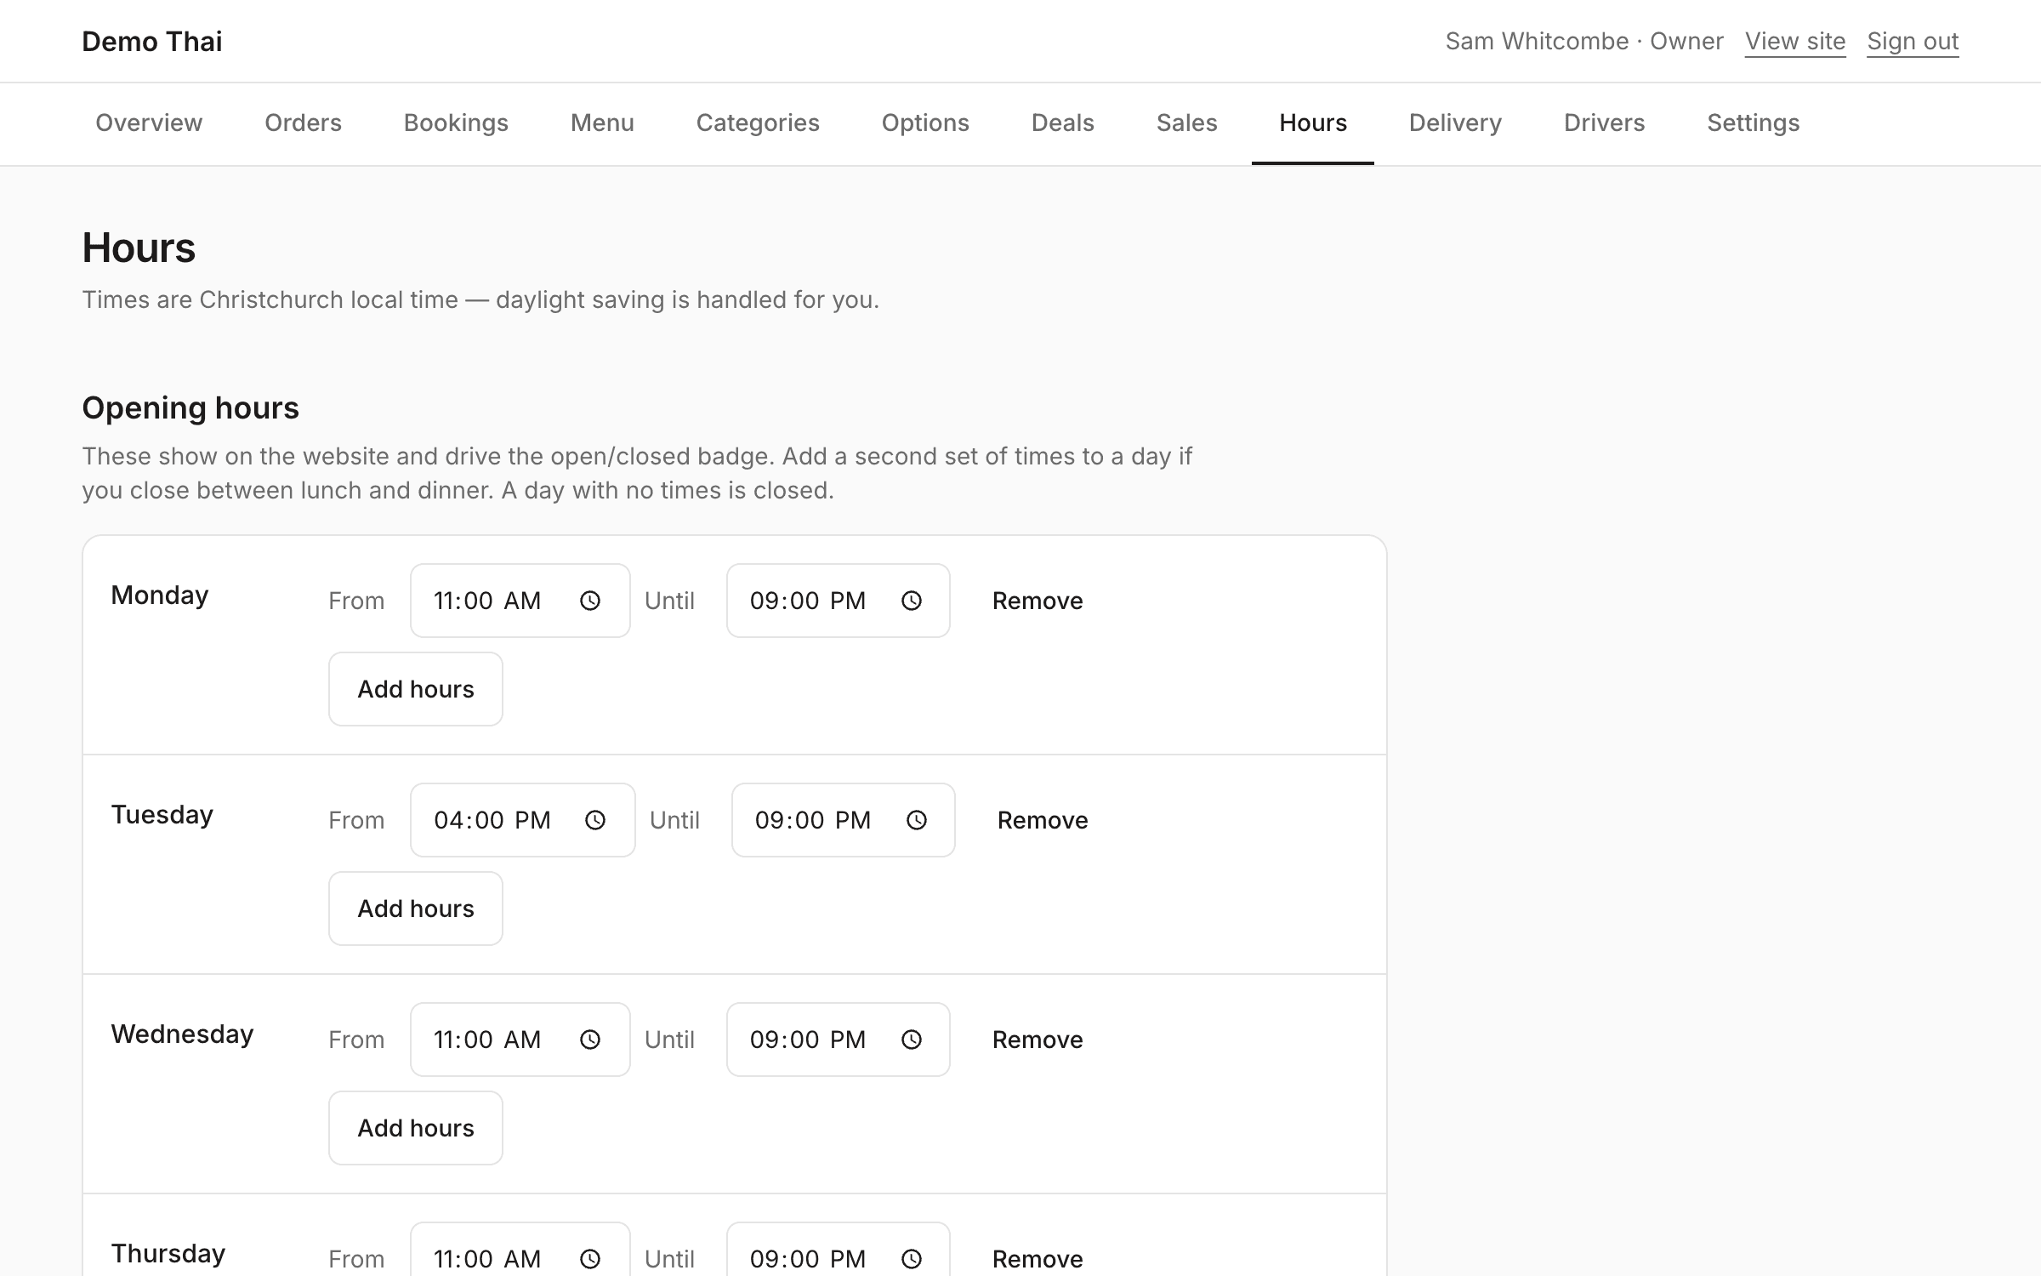Open Monday Until time picker clock icon
Viewport: 2041px width, 1276px height.
pyautogui.click(x=912, y=601)
